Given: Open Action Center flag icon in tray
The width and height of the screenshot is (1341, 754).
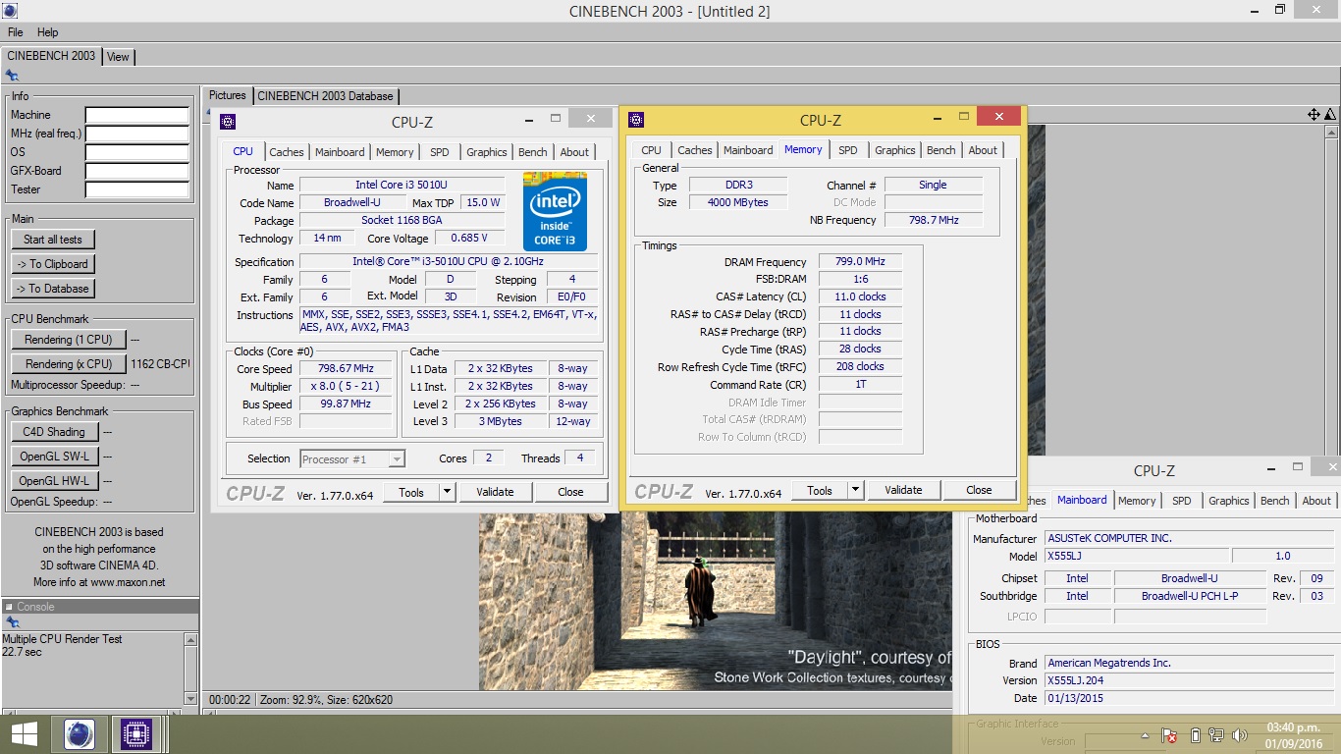Looking at the screenshot, I should (x=1169, y=735).
